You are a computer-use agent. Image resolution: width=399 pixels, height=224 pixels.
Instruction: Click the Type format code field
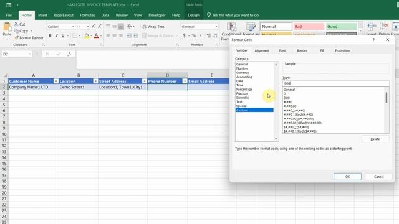(335, 83)
